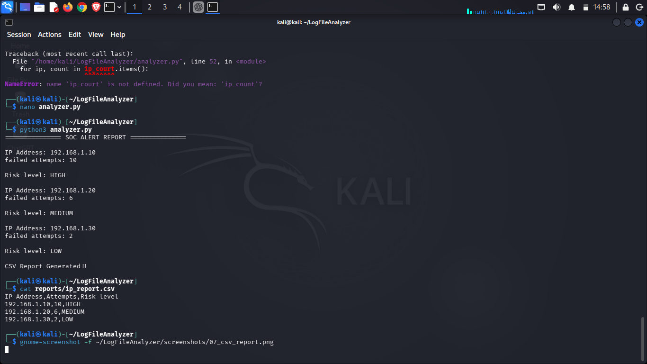The width and height of the screenshot is (647, 364).
Task: Click the CSV row "192.168.1.30,2,LOW"
Action: pyautogui.click(x=39, y=319)
